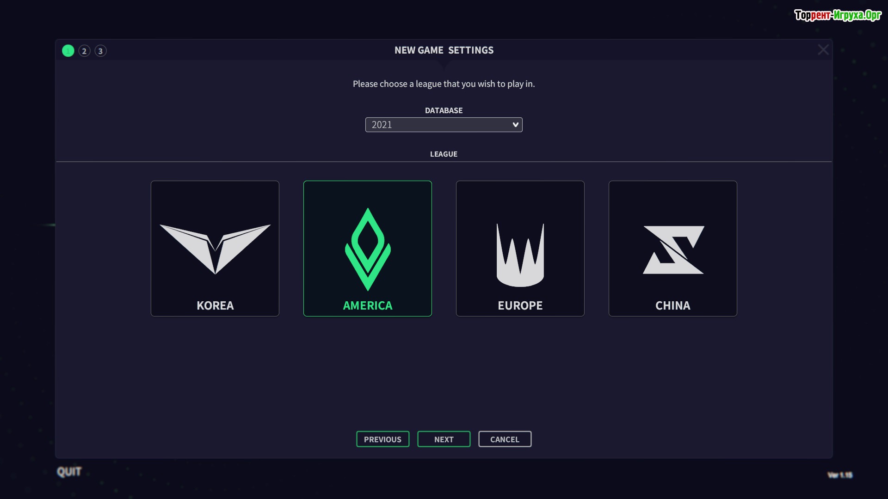Proceed with the NEXT button
888x499 pixels.
[x=444, y=439]
